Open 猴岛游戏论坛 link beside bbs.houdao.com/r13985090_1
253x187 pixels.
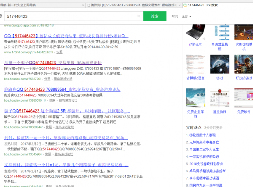point(68,100)
